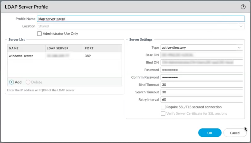The width and height of the screenshot is (251, 143).
Task: Click the port 389 cell
Action: tap(102, 56)
